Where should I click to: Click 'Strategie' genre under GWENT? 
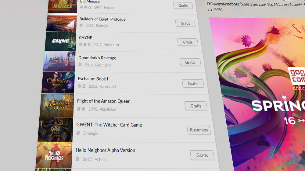[91, 133]
